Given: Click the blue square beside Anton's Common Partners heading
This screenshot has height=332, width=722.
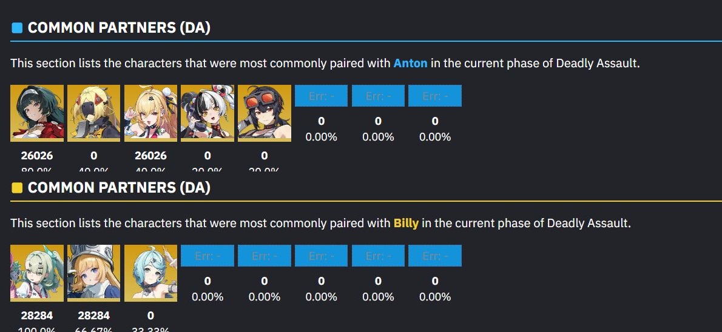Looking at the screenshot, I should tap(17, 28).
